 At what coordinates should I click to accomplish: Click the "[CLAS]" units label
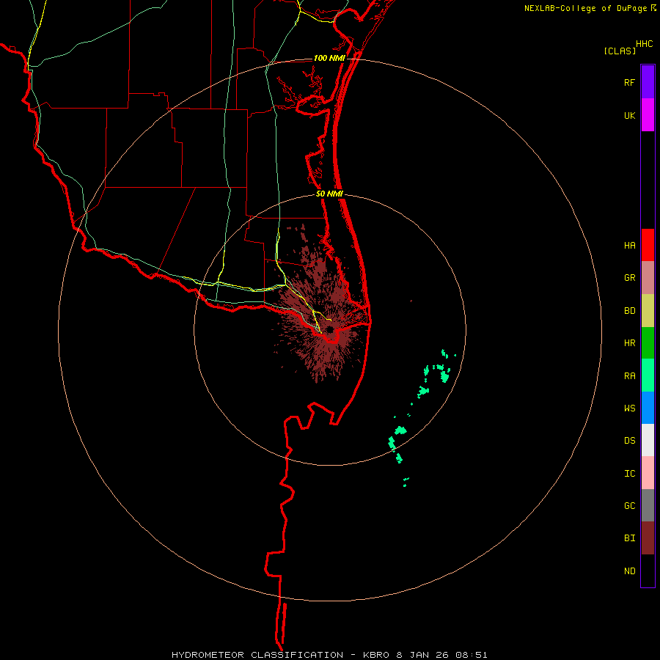[x=620, y=51]
